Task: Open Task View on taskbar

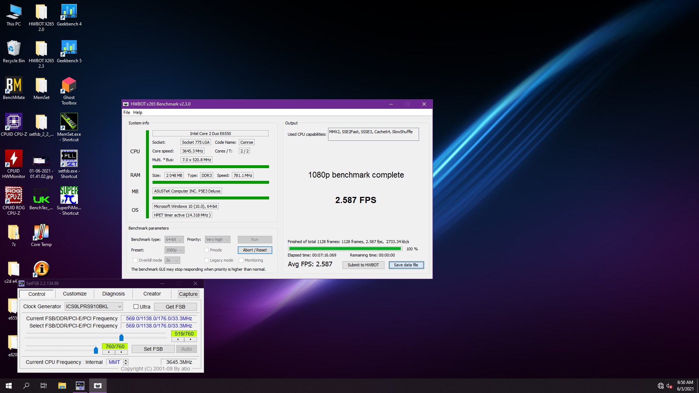Action: coord(44,386)
